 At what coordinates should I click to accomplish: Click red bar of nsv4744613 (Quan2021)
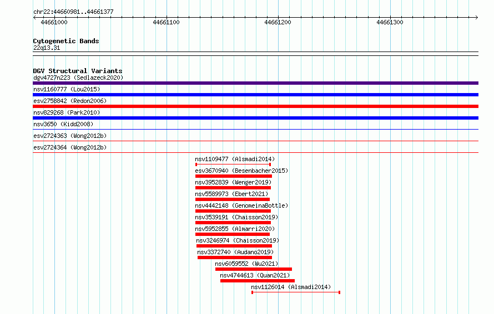pos(258,281)
